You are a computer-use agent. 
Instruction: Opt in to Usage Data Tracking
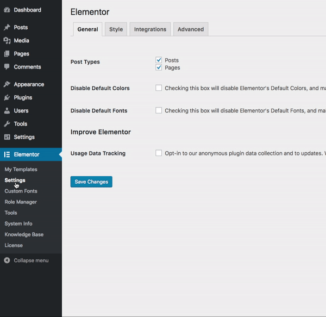point(159,153)
